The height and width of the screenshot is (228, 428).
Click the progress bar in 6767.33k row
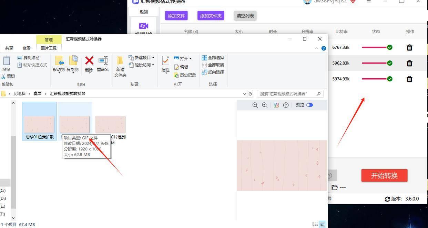pyautogui.click(x=374, y=47)
